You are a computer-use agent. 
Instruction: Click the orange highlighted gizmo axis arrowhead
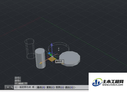coord(41,63)
